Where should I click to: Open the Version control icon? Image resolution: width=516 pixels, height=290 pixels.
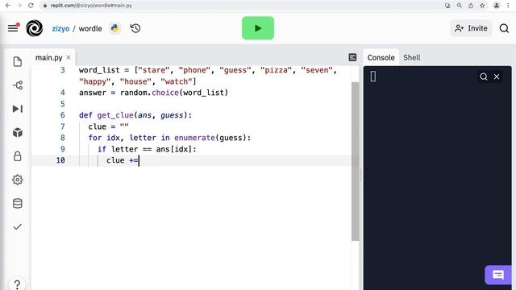click(x=18, y=85)
